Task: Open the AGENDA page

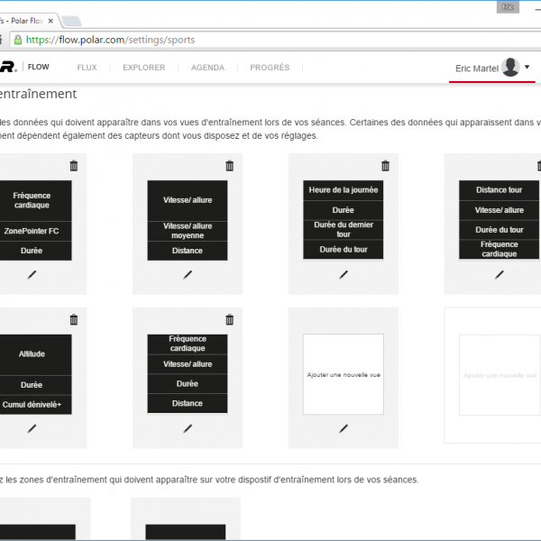Action: (207, 68)
